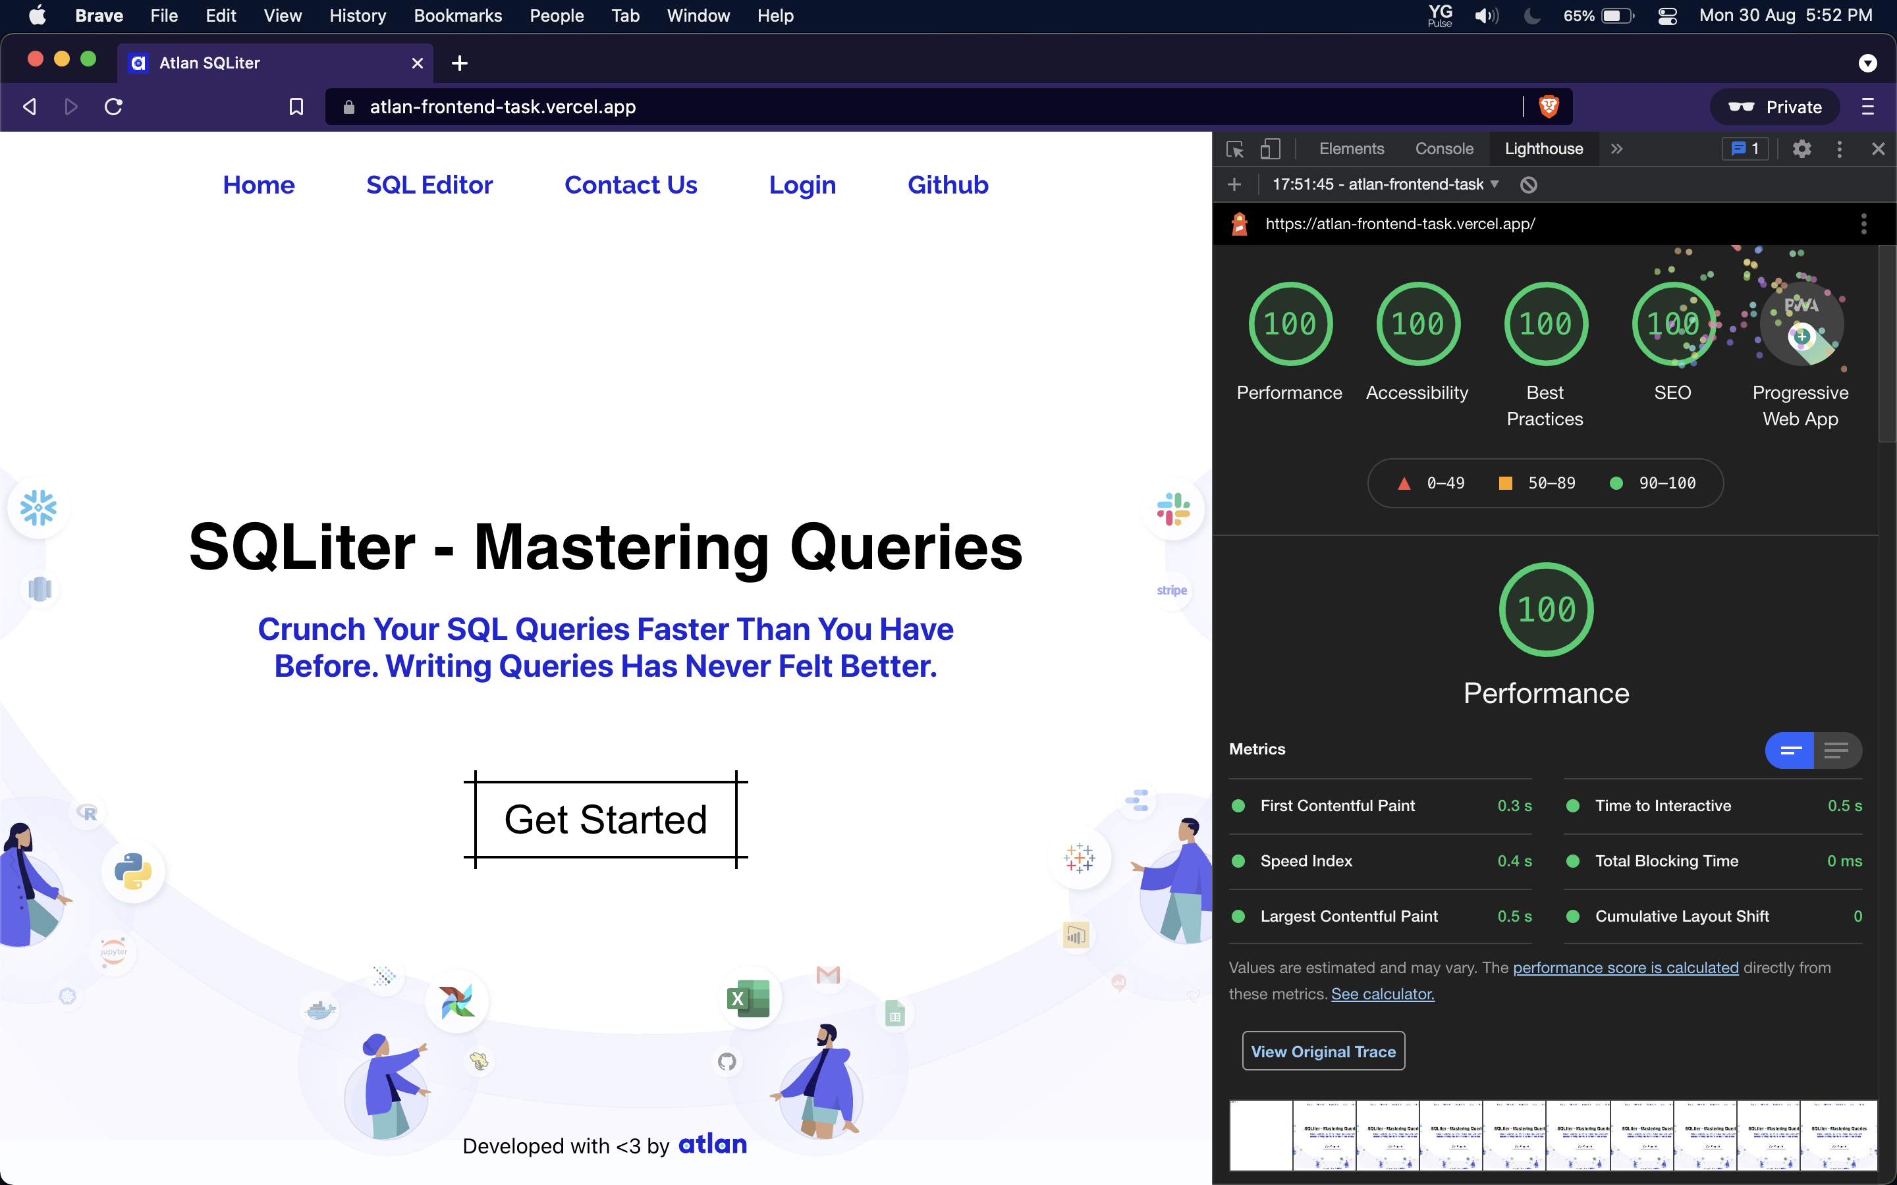Open the report options menu beside the URL
The height and width of the screenshot is (1185, 1897).
(1864, 223)
